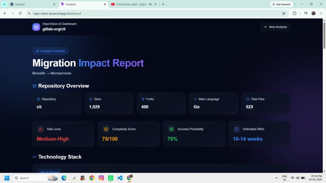Open the tab search dropdown arrow
Screen dimensions: 326x183
coord(4,4)
